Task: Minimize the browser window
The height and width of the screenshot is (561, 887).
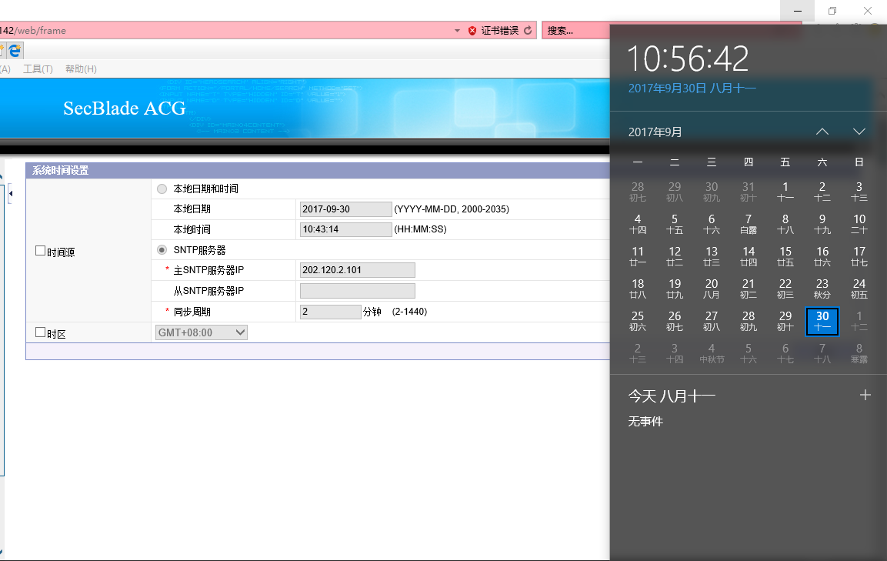Action: tap(797, 11)
